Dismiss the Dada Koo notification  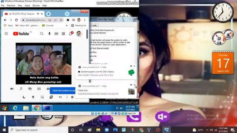[134, 85]
